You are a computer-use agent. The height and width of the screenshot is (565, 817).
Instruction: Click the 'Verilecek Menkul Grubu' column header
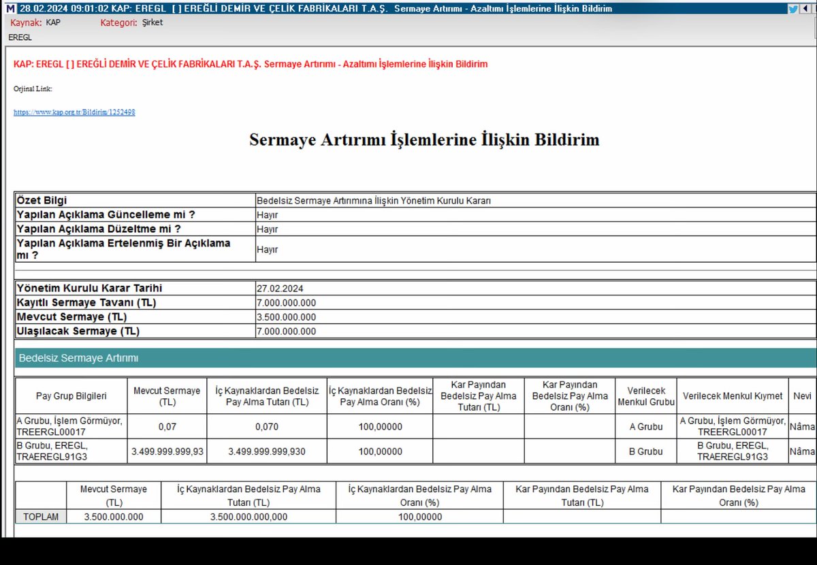(645, 396)
